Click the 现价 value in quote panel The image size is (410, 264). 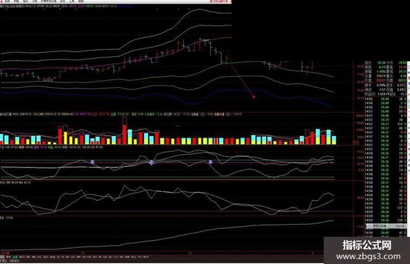point(381,63)
